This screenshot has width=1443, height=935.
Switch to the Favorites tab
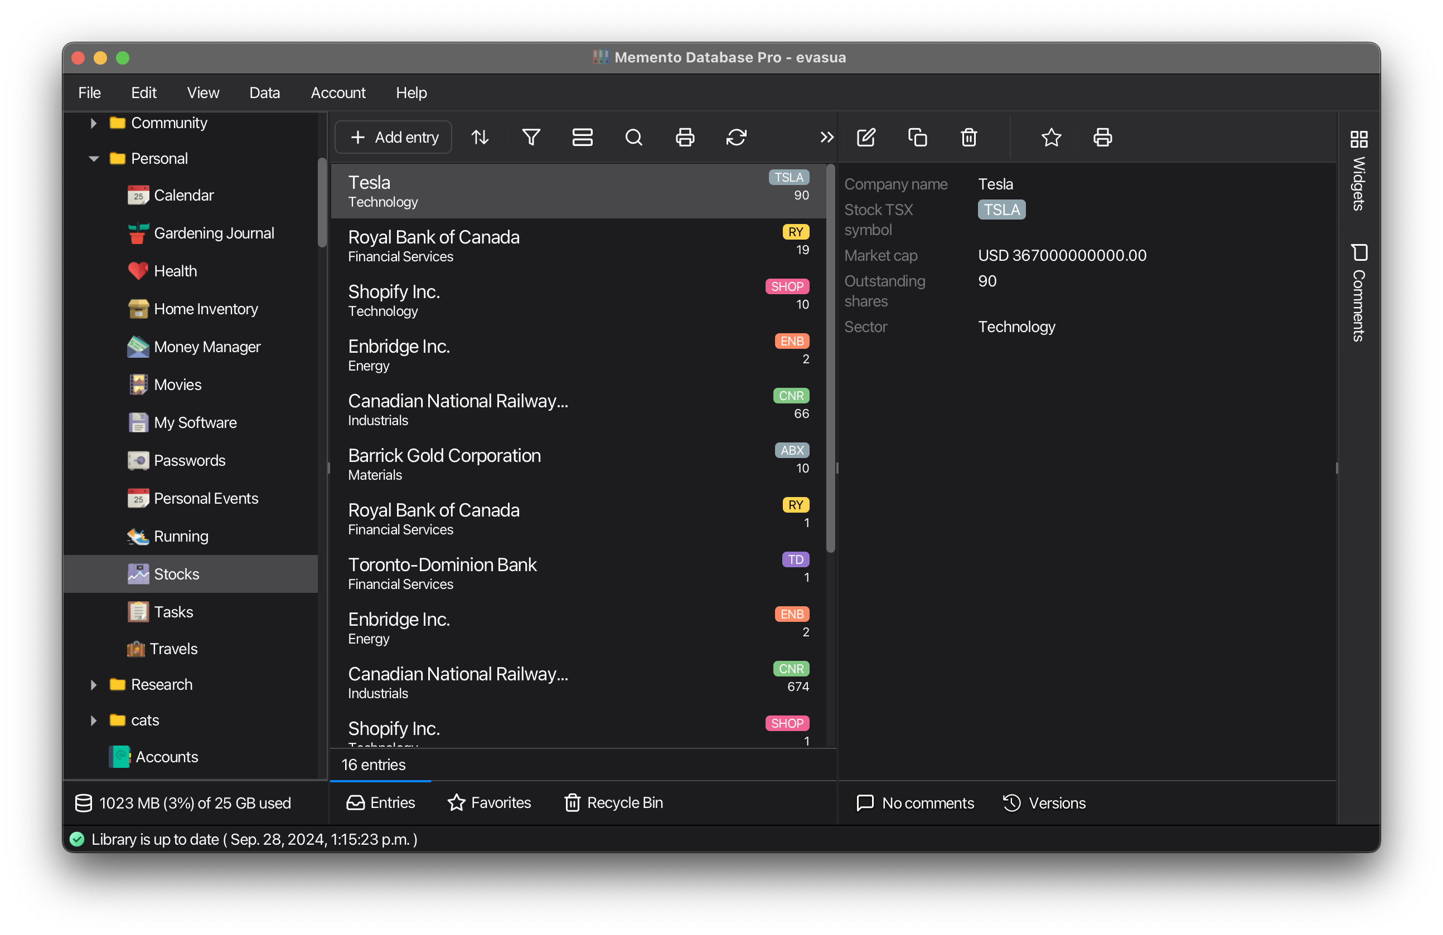(x=490, y=802)
